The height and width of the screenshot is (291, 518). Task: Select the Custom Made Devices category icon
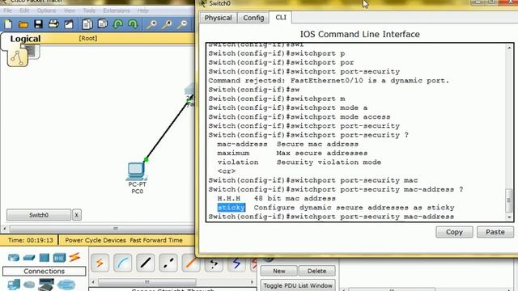point(46,285)
